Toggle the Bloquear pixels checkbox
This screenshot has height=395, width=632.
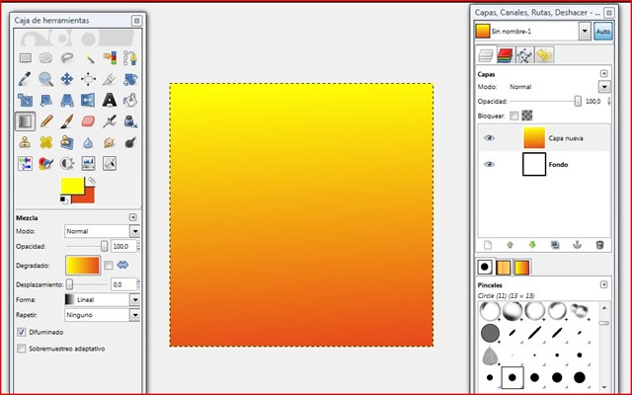point(513,117)
